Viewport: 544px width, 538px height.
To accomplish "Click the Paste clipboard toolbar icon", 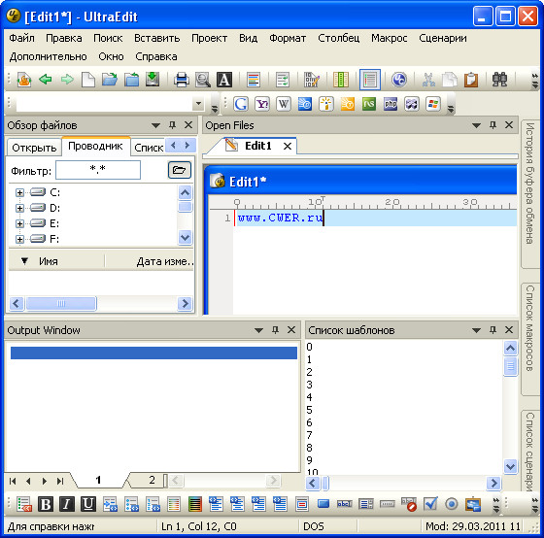I will click(471, 80).
